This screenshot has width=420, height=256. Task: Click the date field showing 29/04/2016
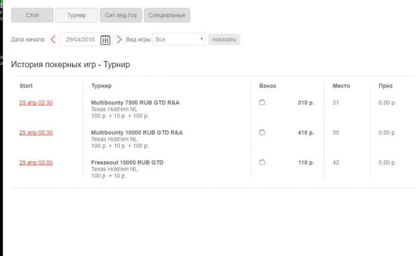click(80, 40)
